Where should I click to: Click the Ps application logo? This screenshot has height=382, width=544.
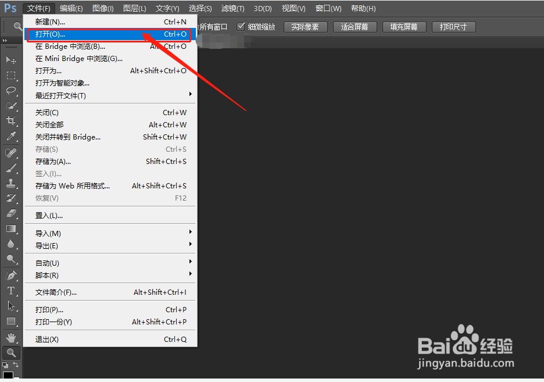tap(10, 8)
